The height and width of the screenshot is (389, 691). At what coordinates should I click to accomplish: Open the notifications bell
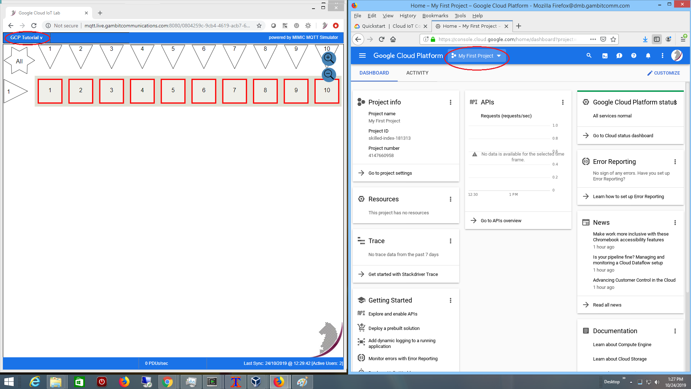coord(648,55)
